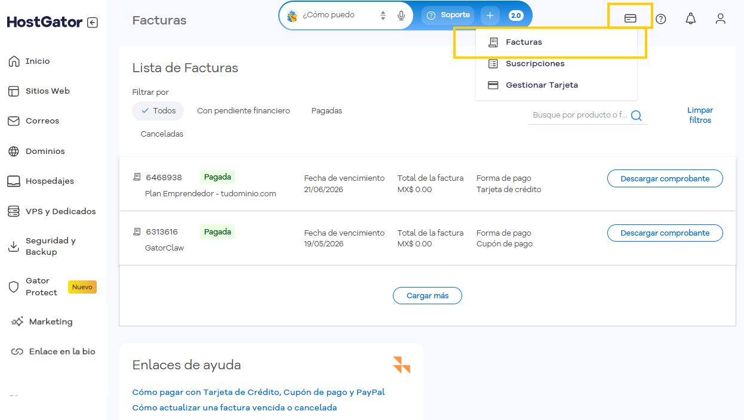Filter by Con pendiente financiero
This screenshot has height=420, width=744.
[244, 111]
